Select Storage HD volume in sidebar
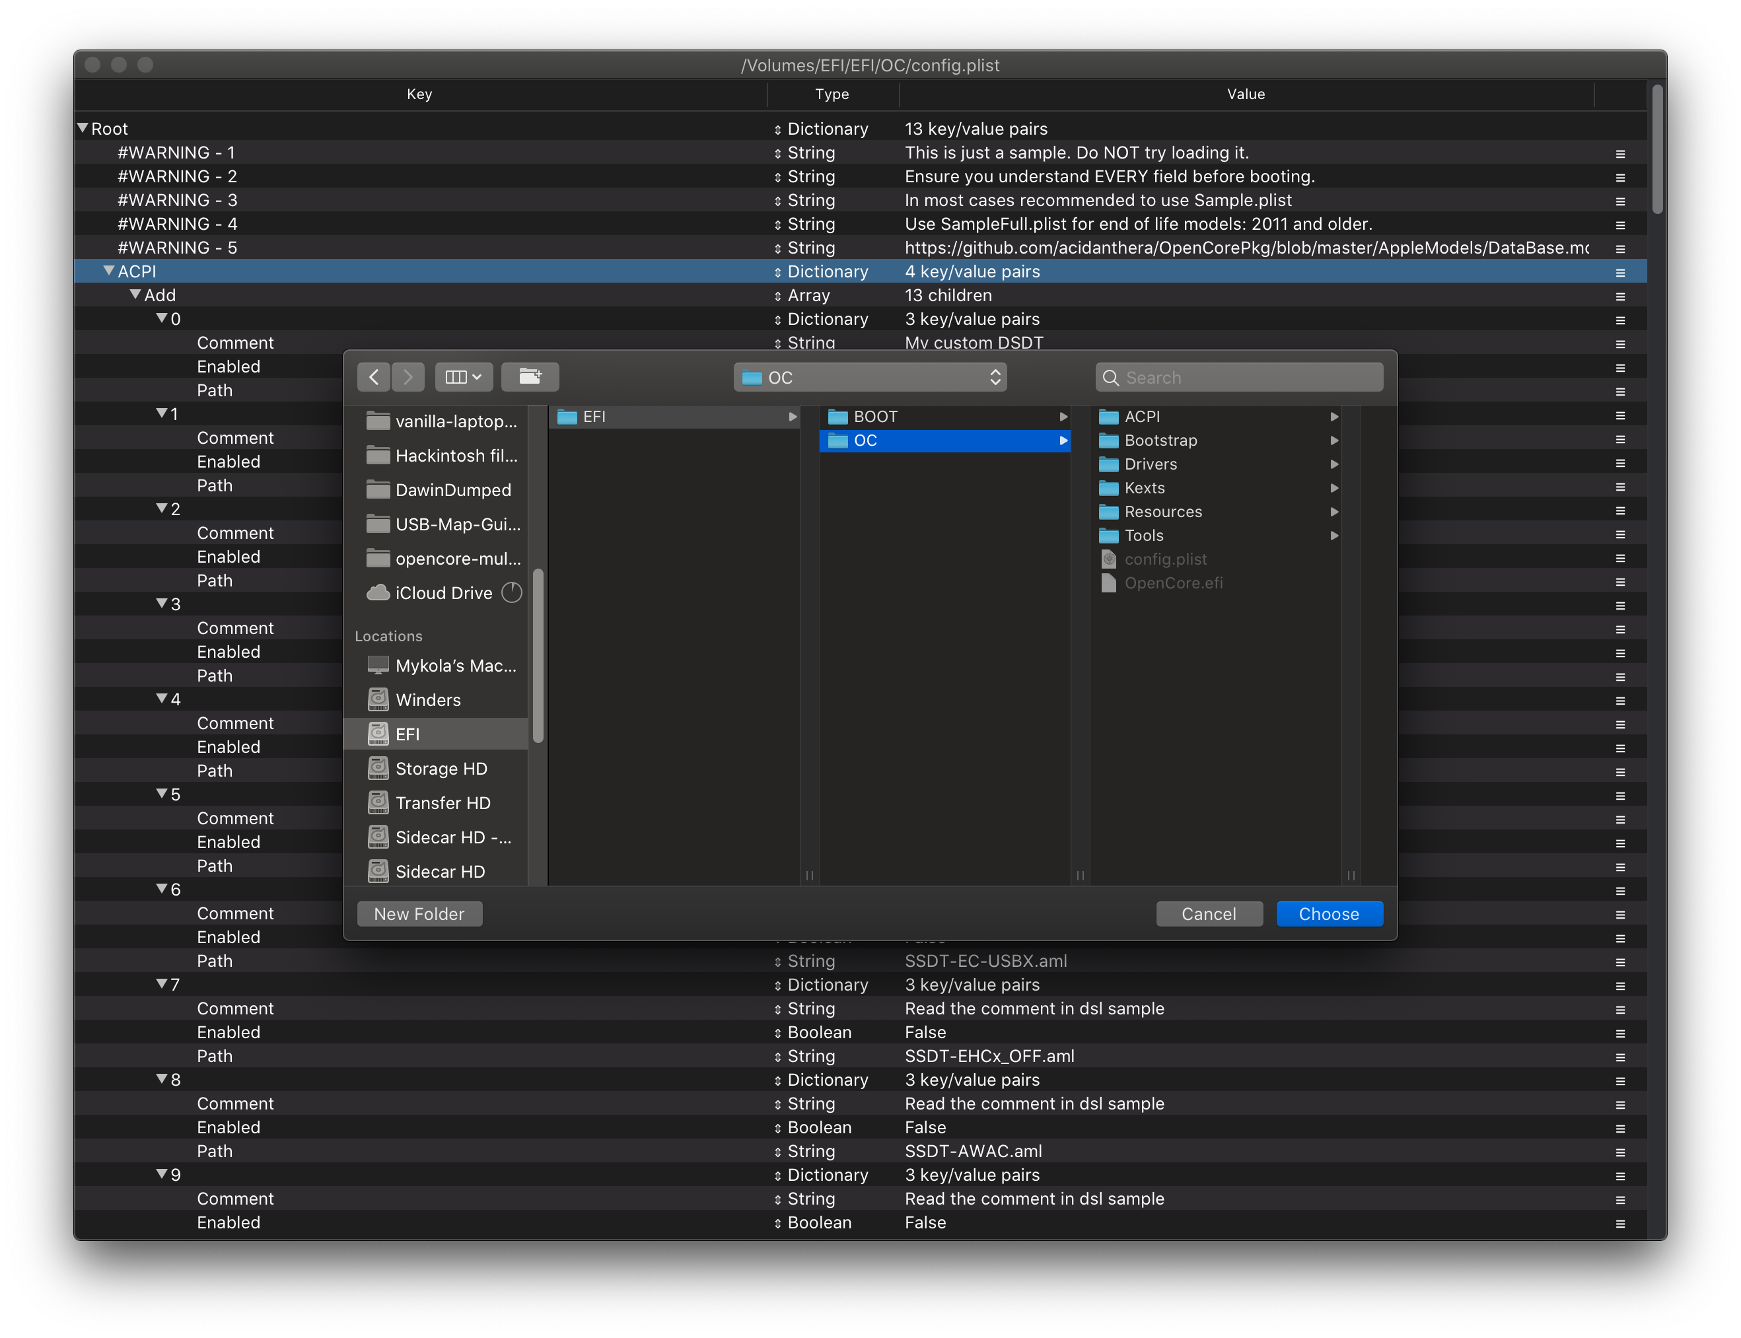Screen dimensions: 1741x1338 [441, 769]
